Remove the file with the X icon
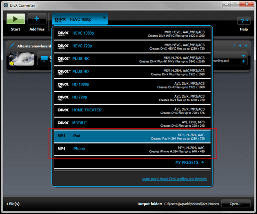257x214 pixels. [246, 46]
